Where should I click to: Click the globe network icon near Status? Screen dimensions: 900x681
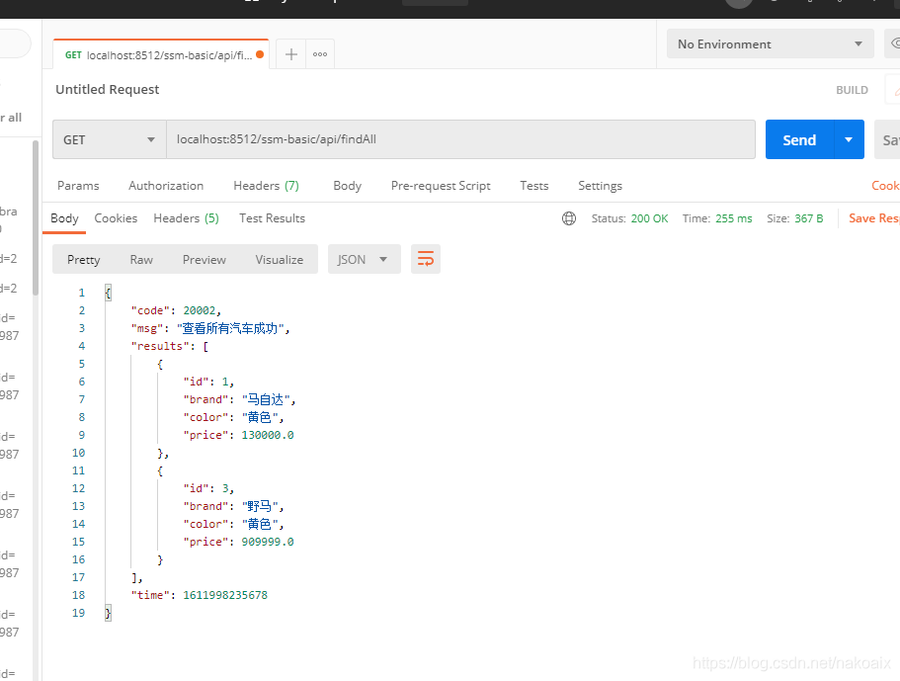(569, 218)
